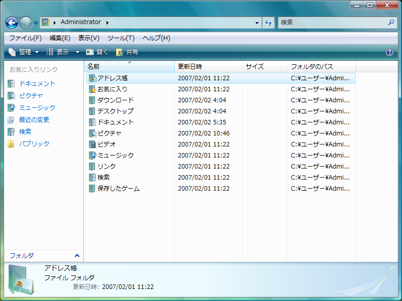
Task: Click the back navigation arrow
Action: pyautogui.click(x=11, y=23)
